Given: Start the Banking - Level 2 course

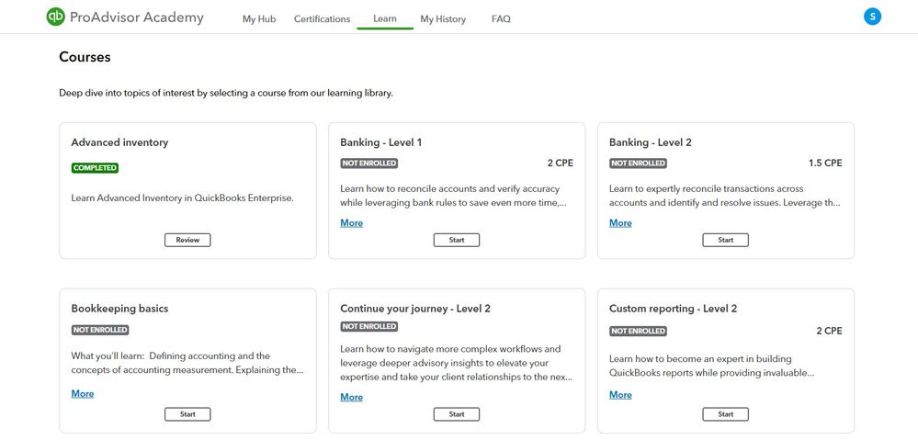Looking at the screenshot, I should pos(725,240).
